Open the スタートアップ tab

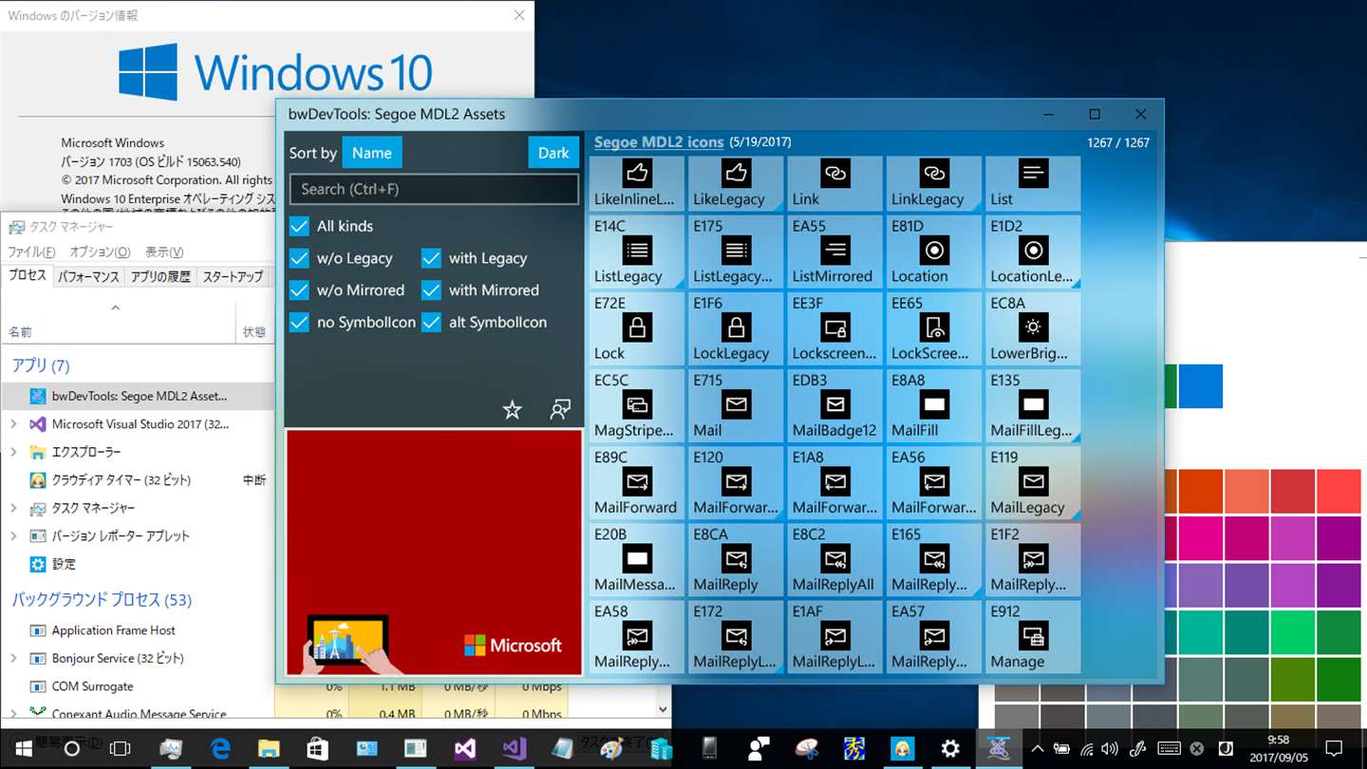(x=233, y=276)
